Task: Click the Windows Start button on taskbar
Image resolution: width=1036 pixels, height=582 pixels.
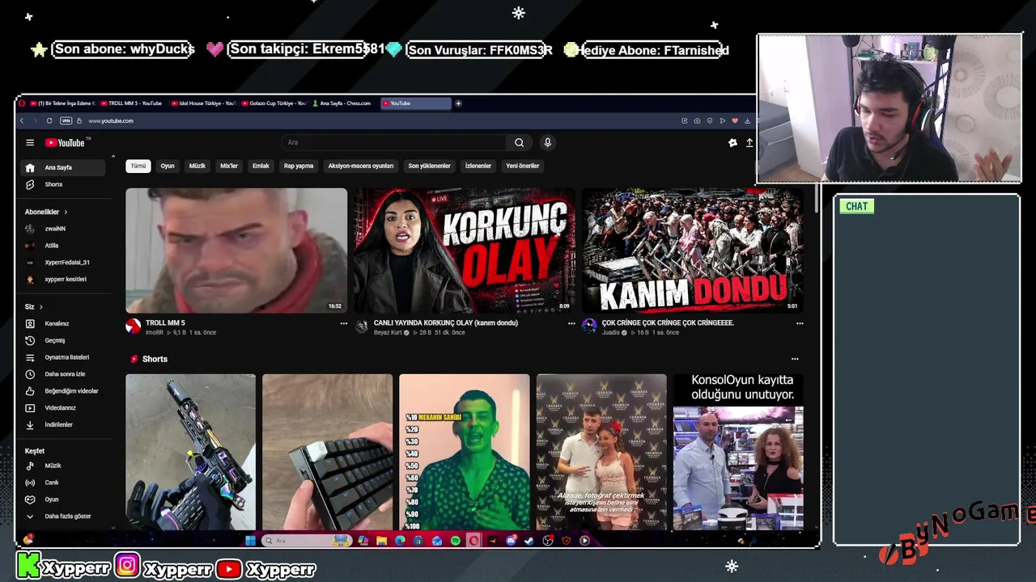Action: [x=251, y=541]
